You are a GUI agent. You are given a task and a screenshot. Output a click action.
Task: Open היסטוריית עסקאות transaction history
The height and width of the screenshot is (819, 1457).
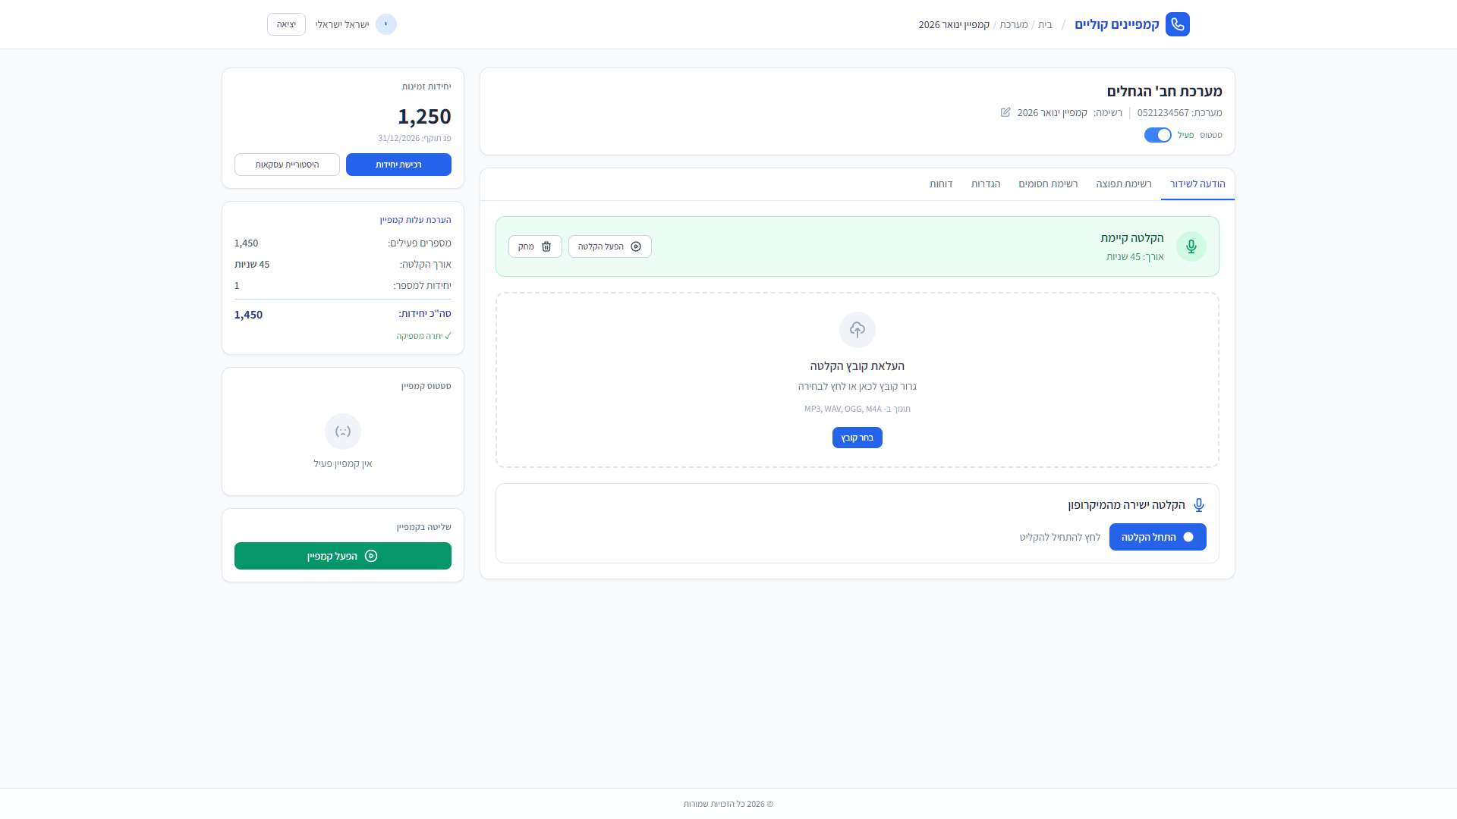[287, 165]
